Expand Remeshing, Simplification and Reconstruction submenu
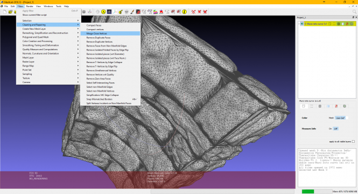The height and width of the screenshot is (194, 358). (48, 33)
